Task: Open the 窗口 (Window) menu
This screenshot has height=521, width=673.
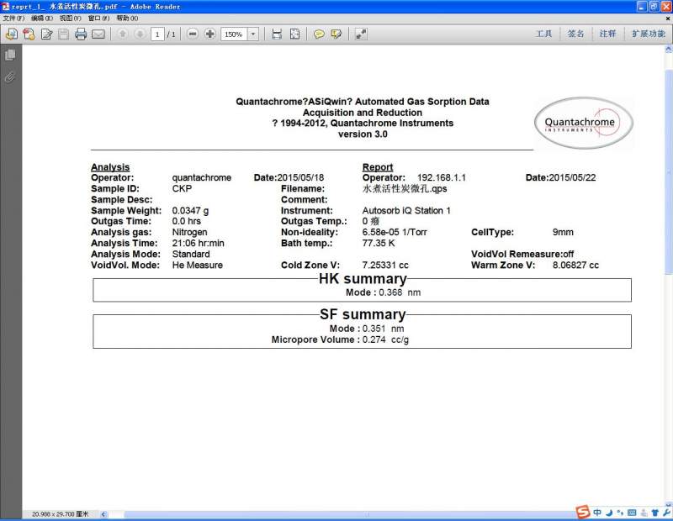Action: click(98, 18)
